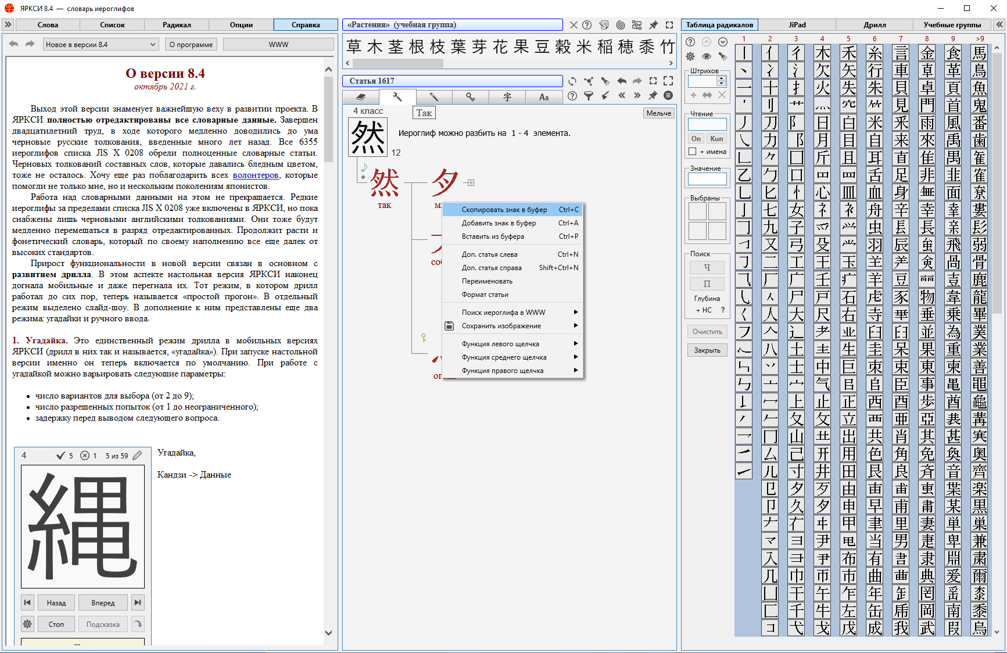1007x653 pixels.
Task: Select «Вставить из буфера» menu item
Action: (513, 236)
